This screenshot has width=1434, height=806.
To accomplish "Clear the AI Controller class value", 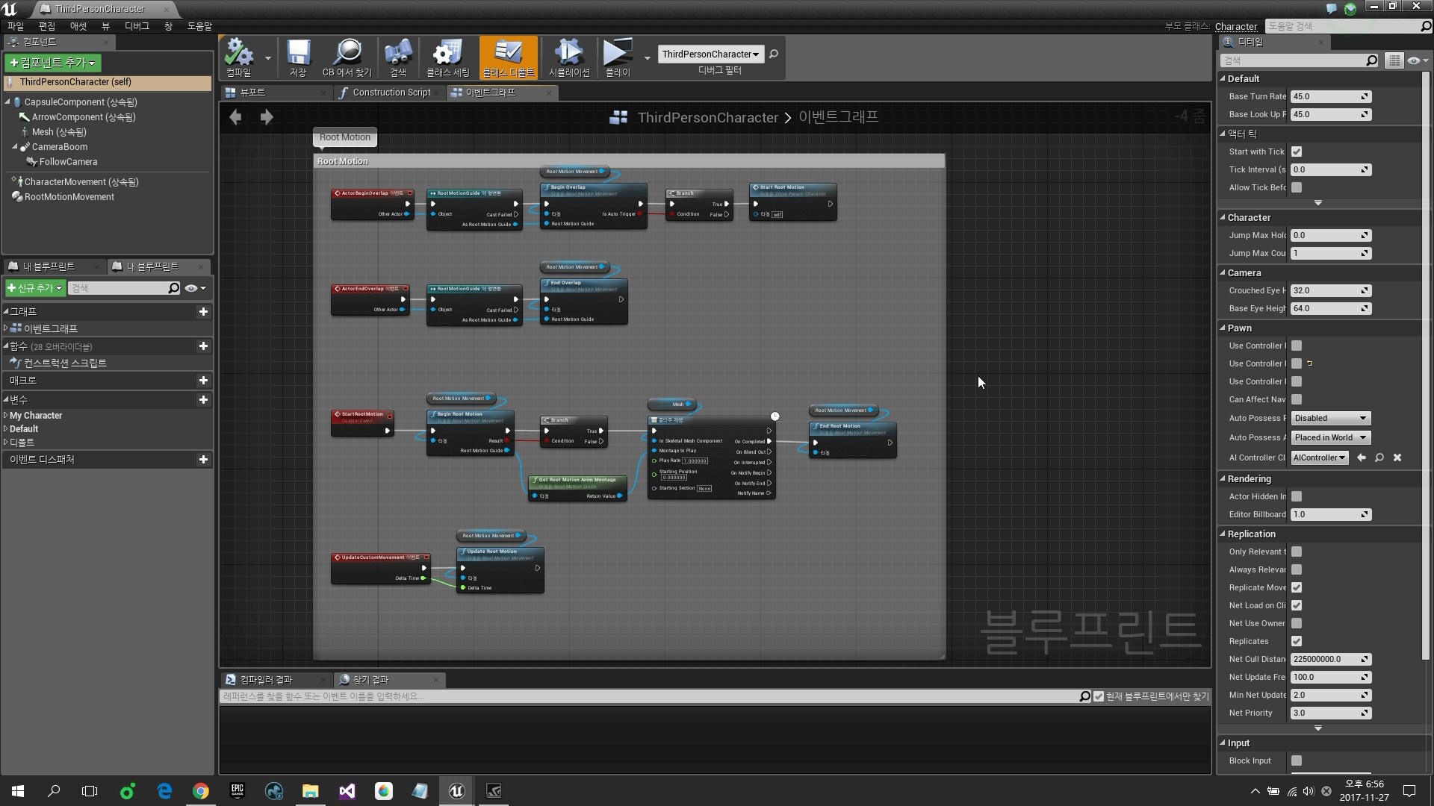I will tap(1397, 457).
